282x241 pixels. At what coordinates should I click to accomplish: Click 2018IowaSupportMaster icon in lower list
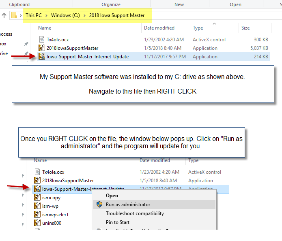(x=37, y=180)
